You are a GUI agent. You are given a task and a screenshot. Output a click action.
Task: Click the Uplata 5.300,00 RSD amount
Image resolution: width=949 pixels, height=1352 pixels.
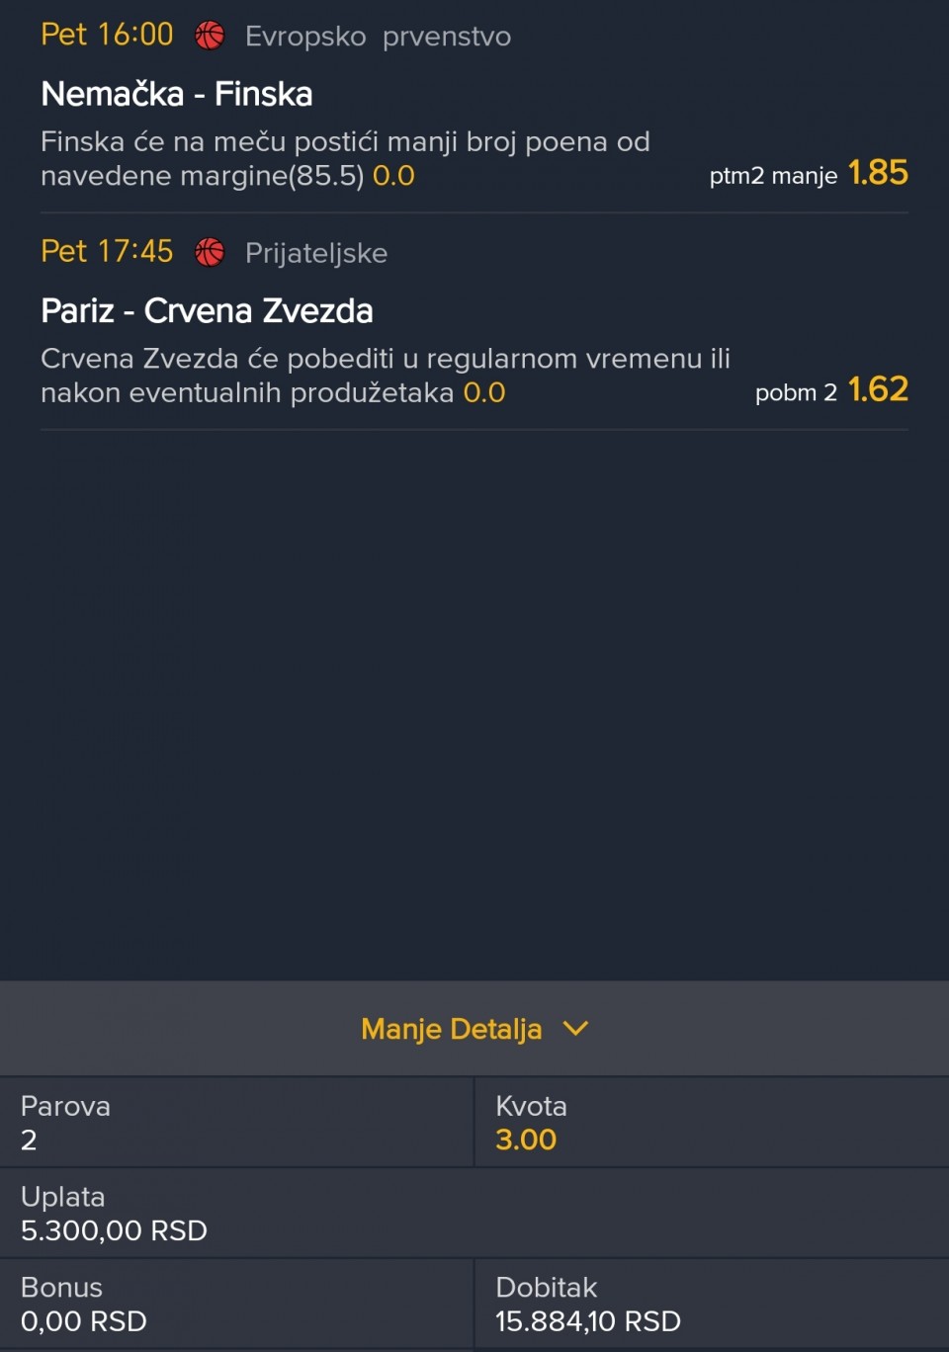(x=114, y=1230)
